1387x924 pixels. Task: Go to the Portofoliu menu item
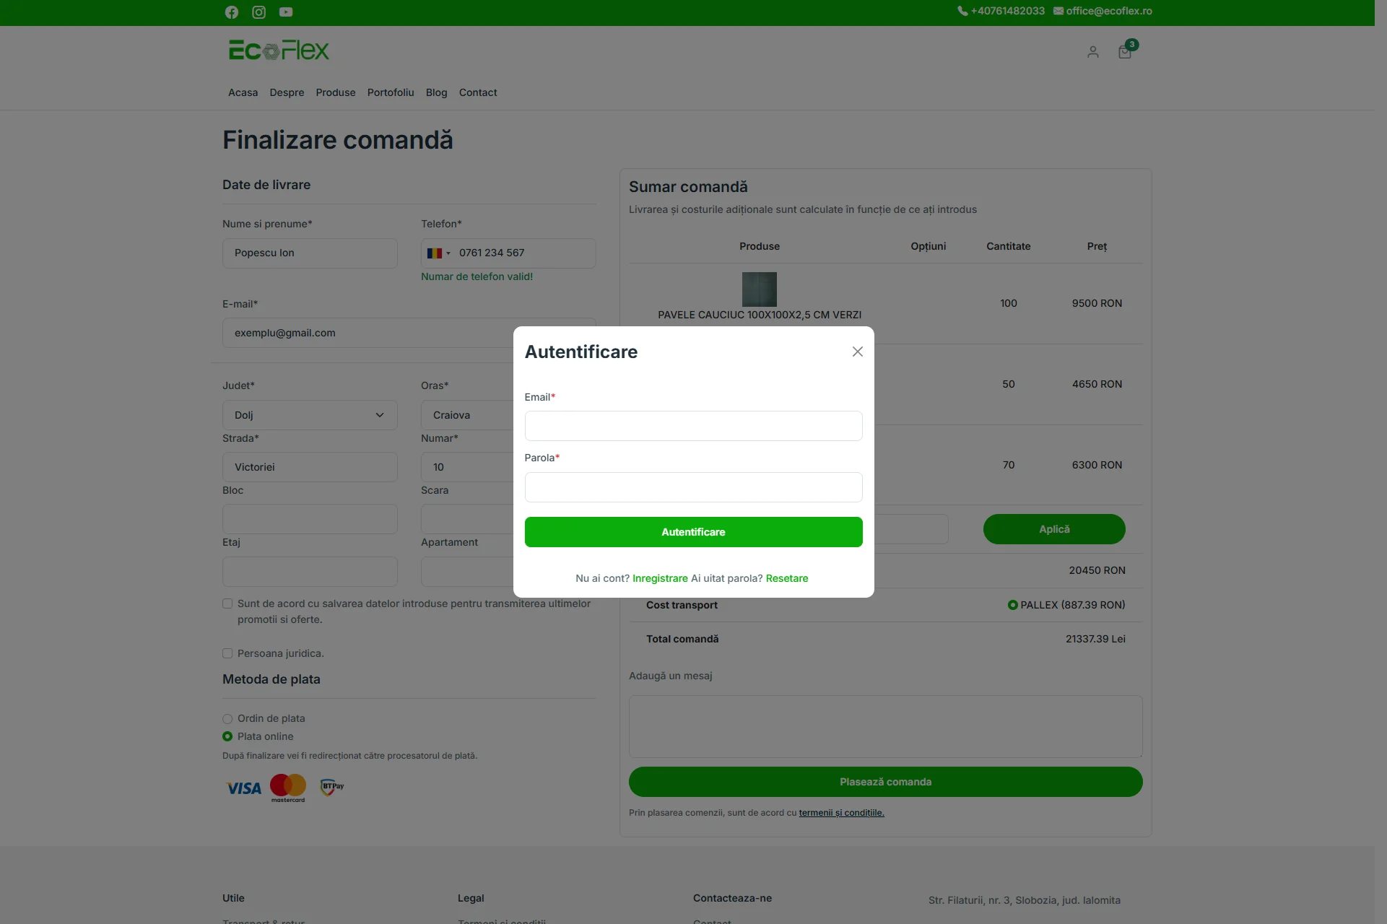[x=391, y=92]
